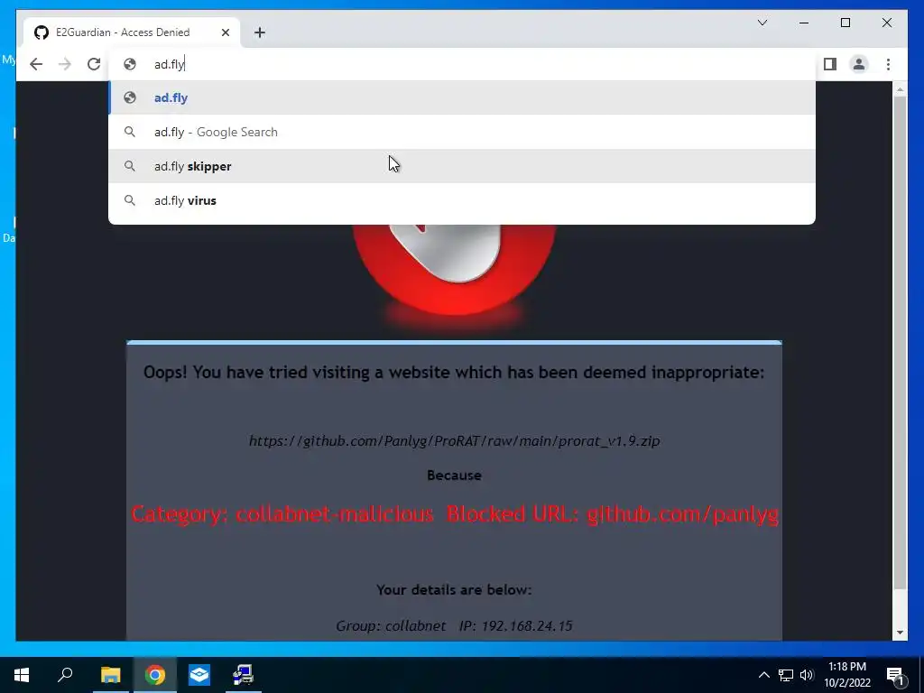Close the E2Guardian tab
Image resolution: width=924 pixels, height=693 pixels.
(x=226, y=32)
